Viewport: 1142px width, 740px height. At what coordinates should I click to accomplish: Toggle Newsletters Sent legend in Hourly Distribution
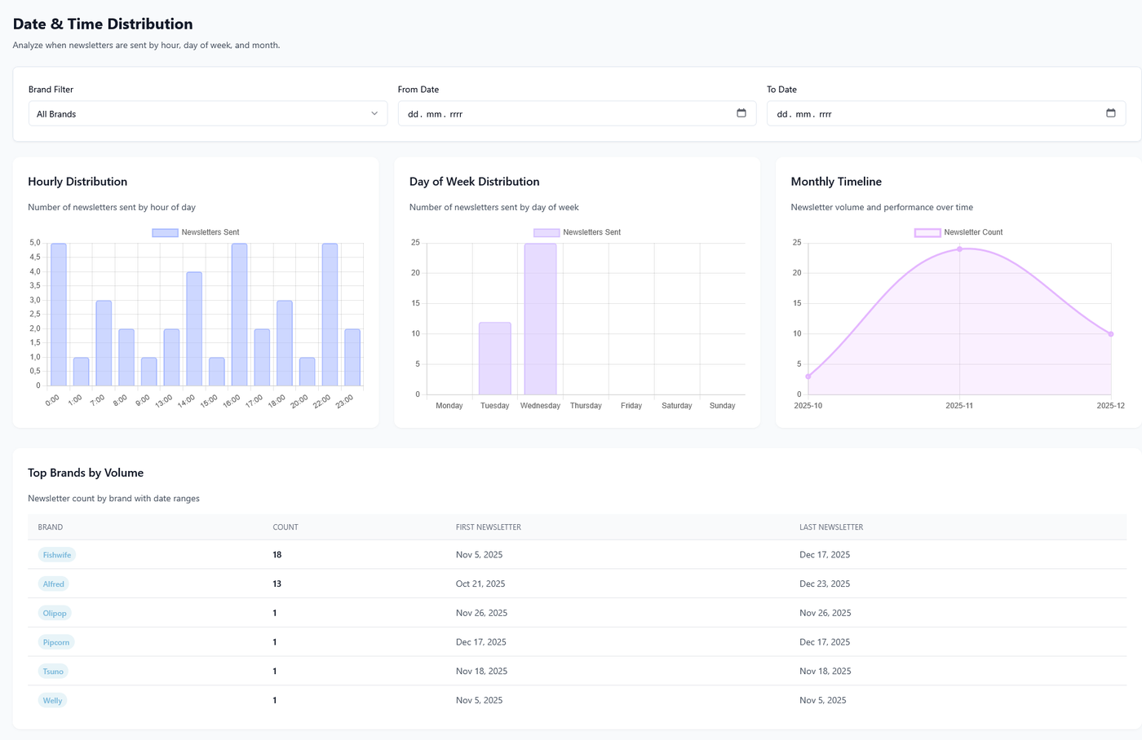coord(196,232)
